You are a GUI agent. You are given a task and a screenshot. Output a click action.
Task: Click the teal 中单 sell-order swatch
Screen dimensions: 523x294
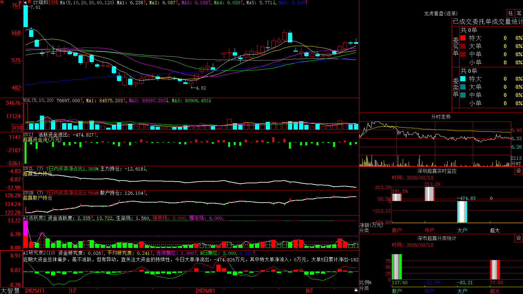click(463, 95)
